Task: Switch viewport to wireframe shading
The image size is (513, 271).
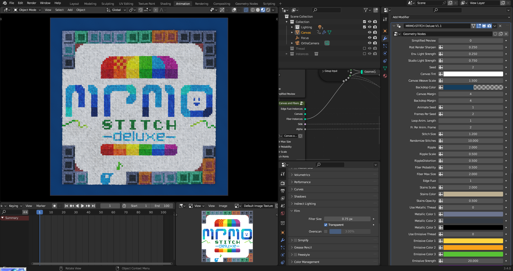Action: (252, 10)
